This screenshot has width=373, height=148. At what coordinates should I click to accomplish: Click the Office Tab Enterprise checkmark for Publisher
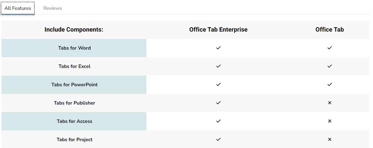tap(218, 103)
